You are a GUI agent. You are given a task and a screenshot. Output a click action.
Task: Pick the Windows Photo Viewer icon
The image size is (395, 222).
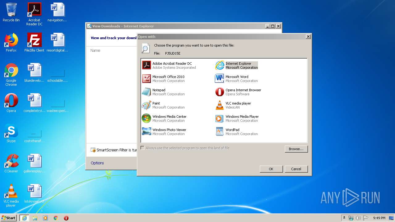point(146,132)
